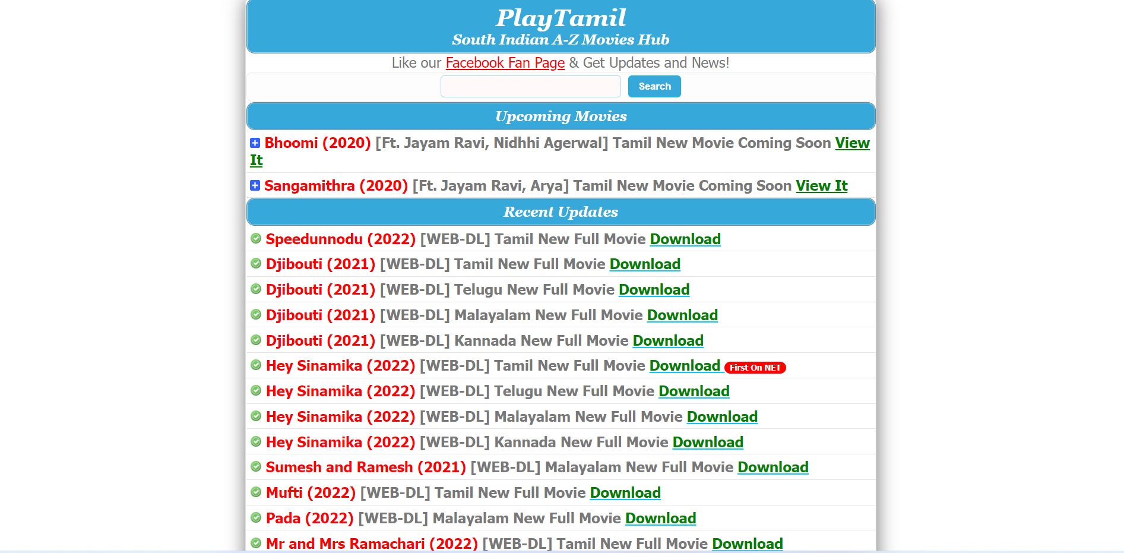Click check icon beside Sumesh and Ramesh

[x=256, y=466]
